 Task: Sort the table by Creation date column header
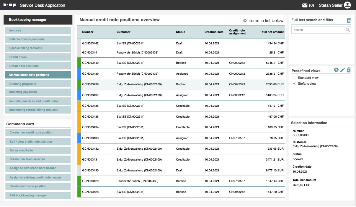[214, 32]
